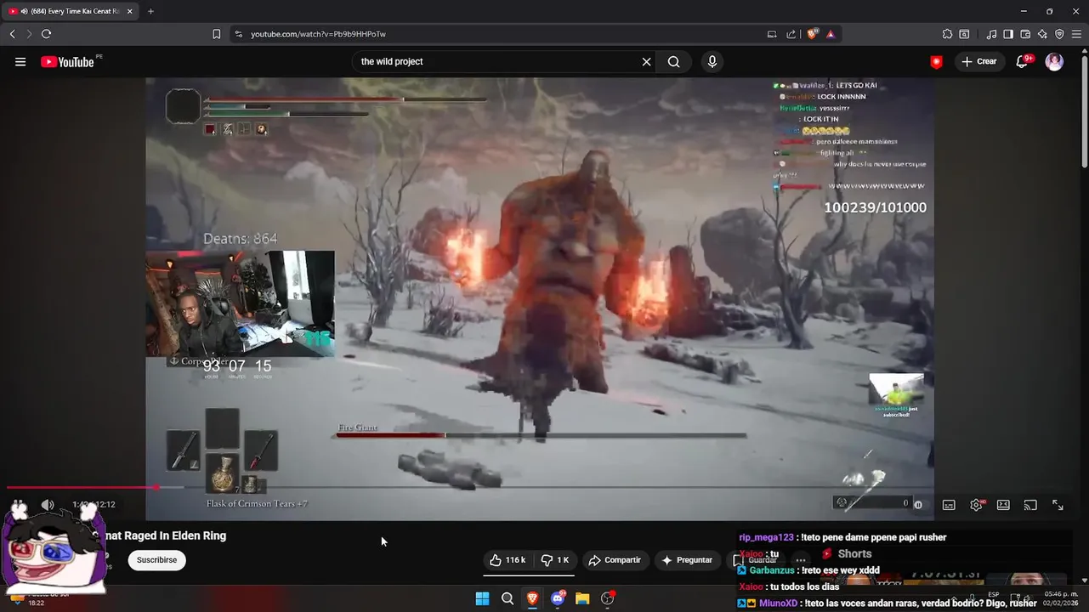Close the Every Time Kai Cenat tab
This screenshot has width=1089, height=612.
(130, 11)
